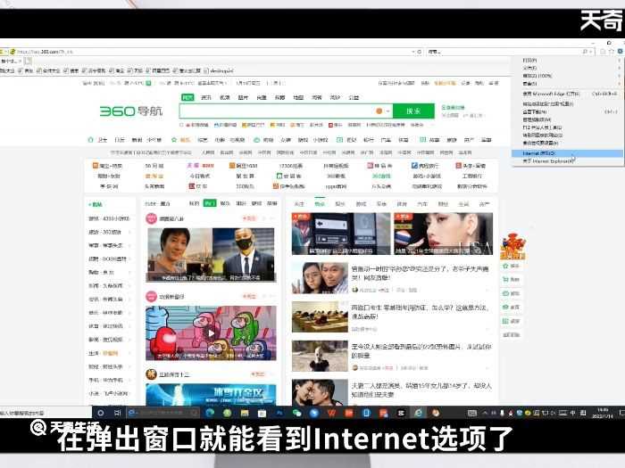Open a new IE tab button
Screen dimensions: 625x468
tap(28, 61)
